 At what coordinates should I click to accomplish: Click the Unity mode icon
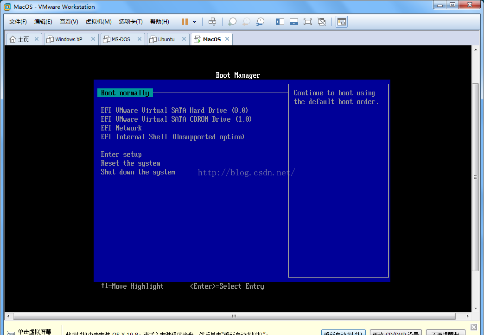pos(322,22)
